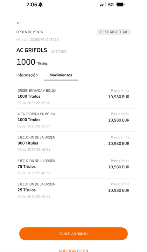Open the ORDEN ENVIADA A BOLSA movement
Viewport: 147px width, 252px height.
(x=76, y=97)
